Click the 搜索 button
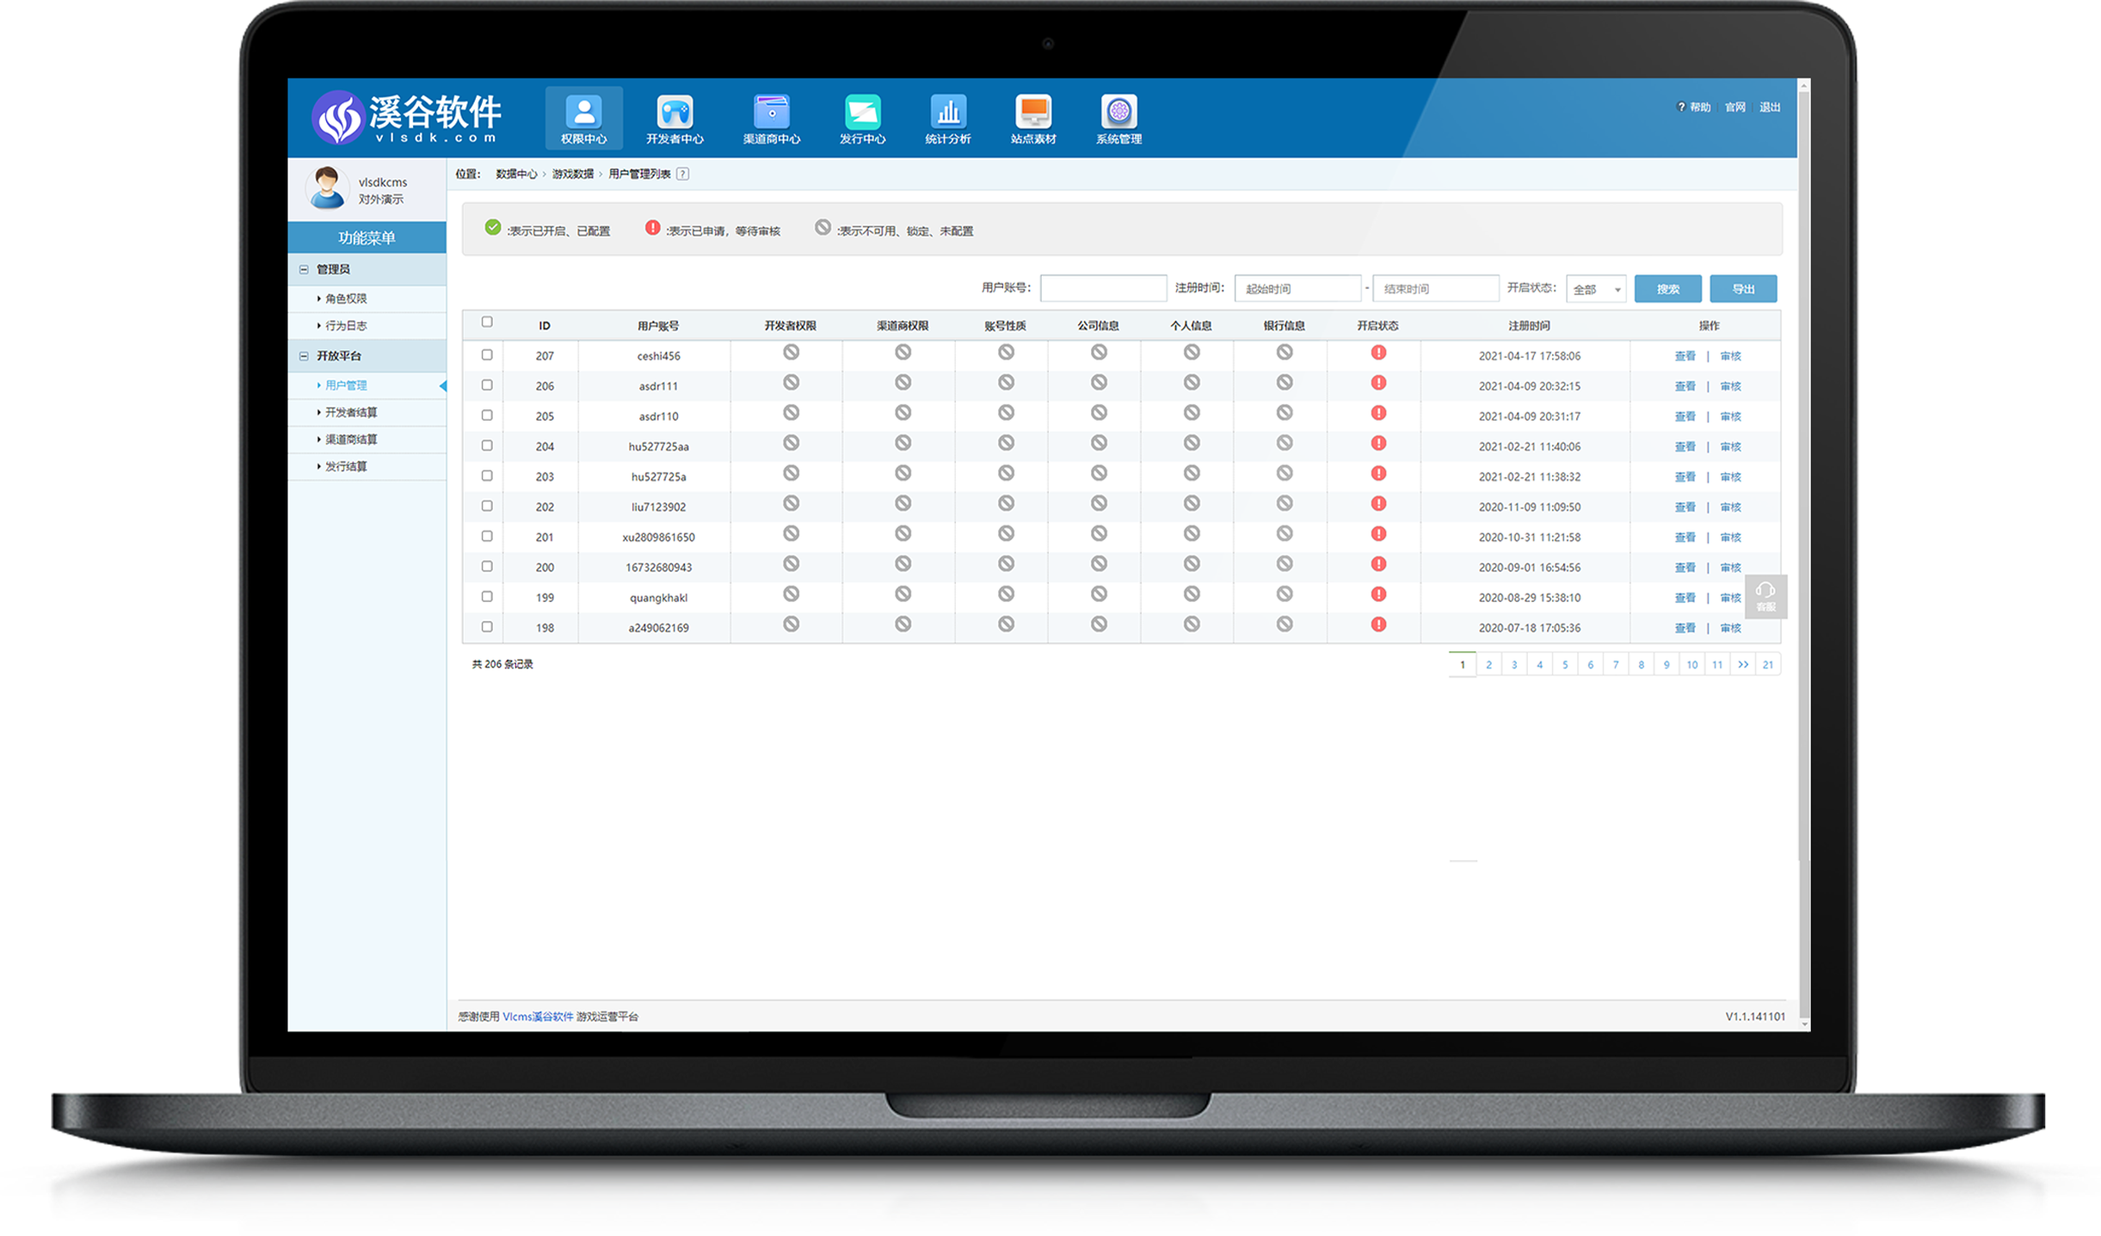The image size is (2101, 1236). (x=1667, y=289)
